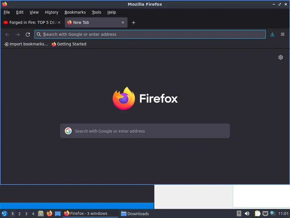Click the 11:01 clock
The width and height of the screenshot is (290, 218).
tap(283, 213)
